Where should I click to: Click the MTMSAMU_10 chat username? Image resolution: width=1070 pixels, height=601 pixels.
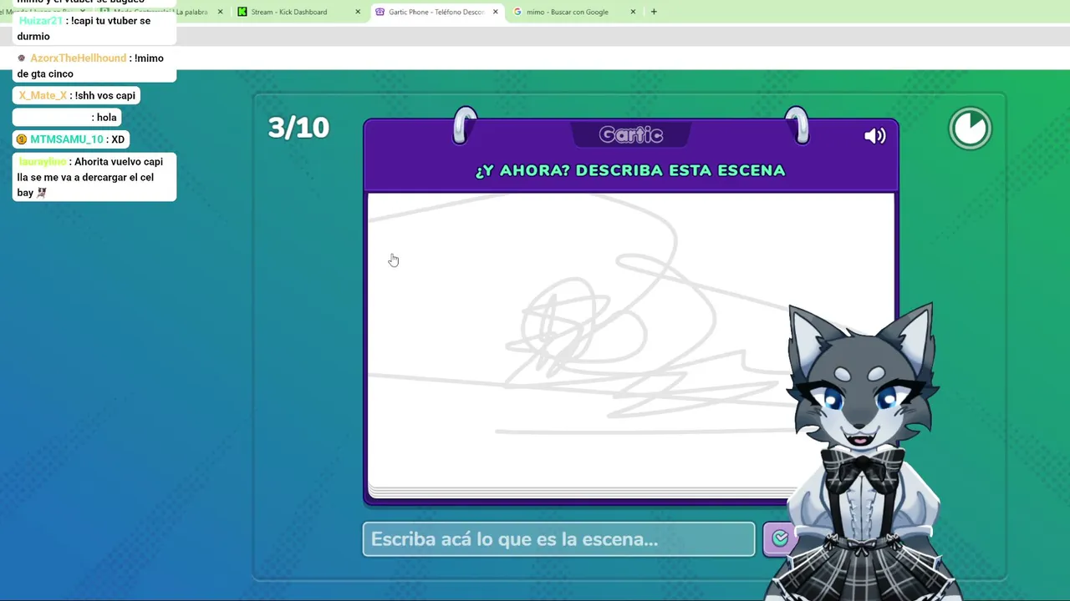pyautogui.click(x=66, y=139)
